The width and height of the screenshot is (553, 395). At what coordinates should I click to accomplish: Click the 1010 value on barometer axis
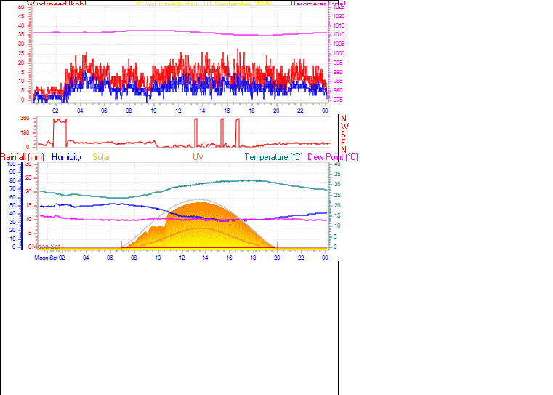coord(339,34)
